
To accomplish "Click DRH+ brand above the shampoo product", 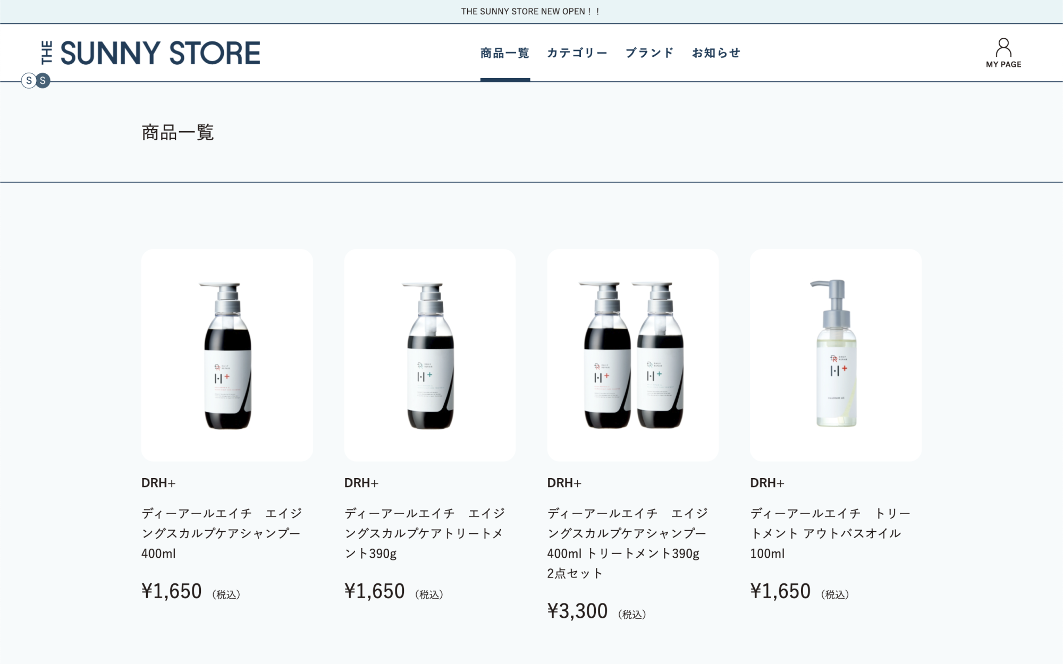I will point(158,483).
